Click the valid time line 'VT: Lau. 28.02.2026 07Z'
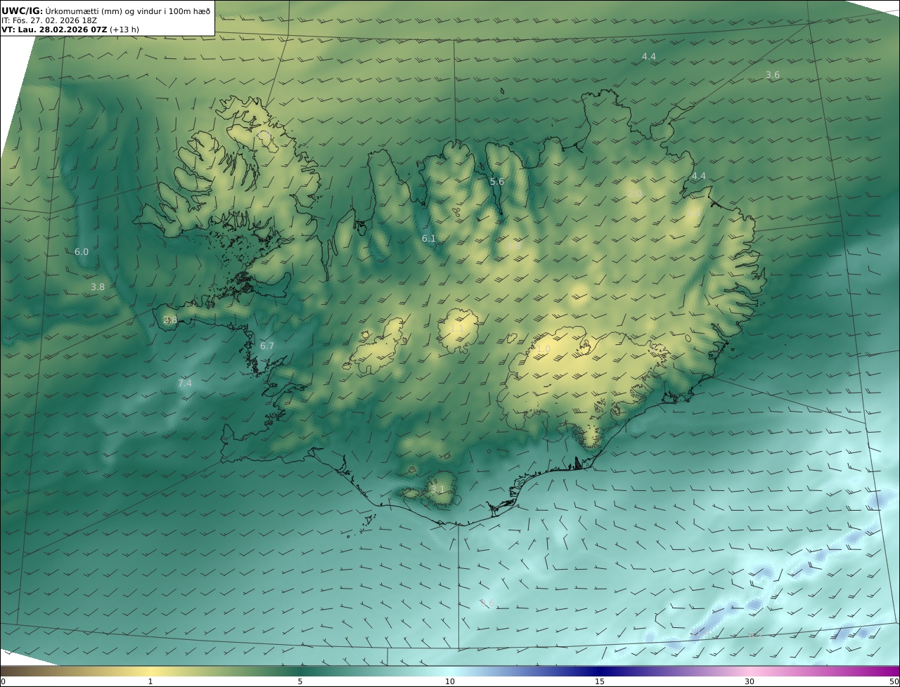The image size is (900, 687). tap(55, 30)
